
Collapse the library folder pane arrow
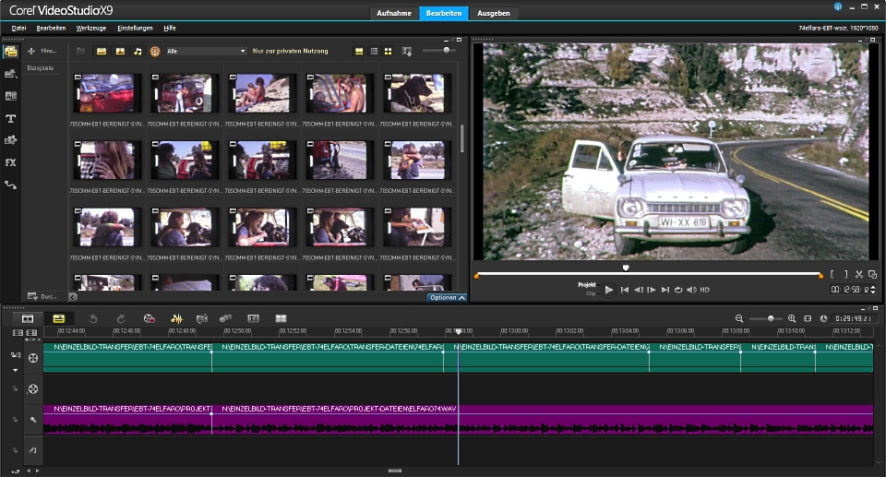(x=73, y=297)
